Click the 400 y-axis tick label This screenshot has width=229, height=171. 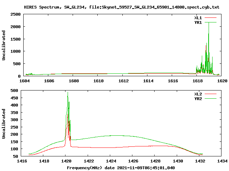point(14,105)
